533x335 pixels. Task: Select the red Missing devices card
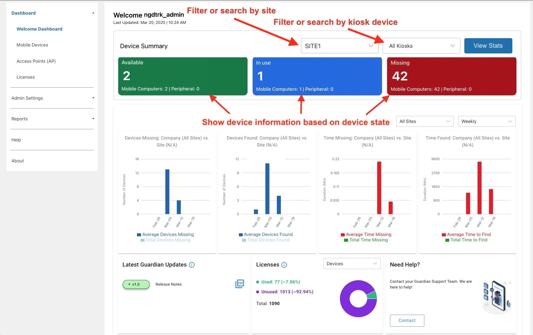coord(451,76)
